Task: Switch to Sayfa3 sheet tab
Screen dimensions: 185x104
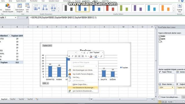Action: [30, 99]
